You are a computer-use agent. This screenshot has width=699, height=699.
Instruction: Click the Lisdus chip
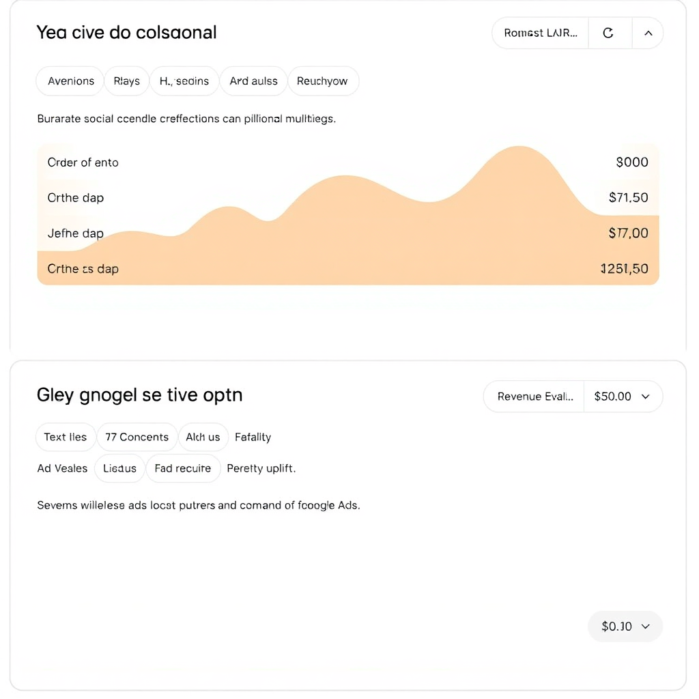tap(119, 468)
